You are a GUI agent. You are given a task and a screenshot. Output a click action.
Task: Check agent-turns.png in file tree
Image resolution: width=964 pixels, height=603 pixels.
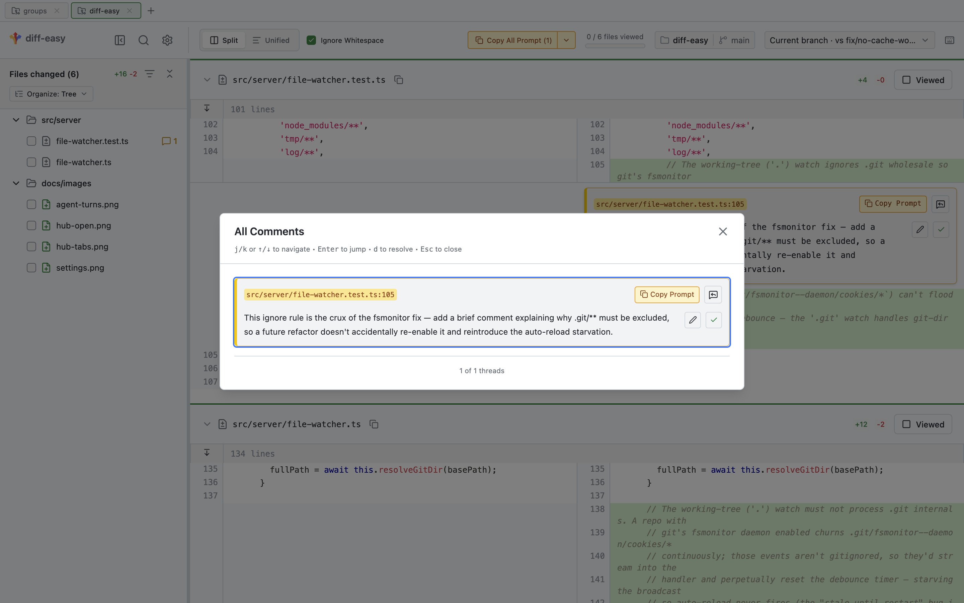click(31, 205)
